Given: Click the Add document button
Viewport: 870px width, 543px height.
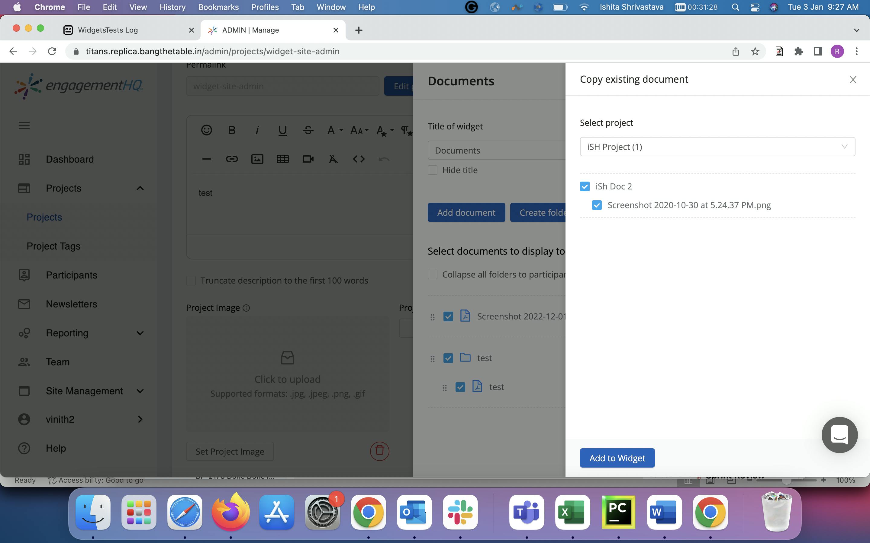Looking at the screenshot, I should point(466,212).
